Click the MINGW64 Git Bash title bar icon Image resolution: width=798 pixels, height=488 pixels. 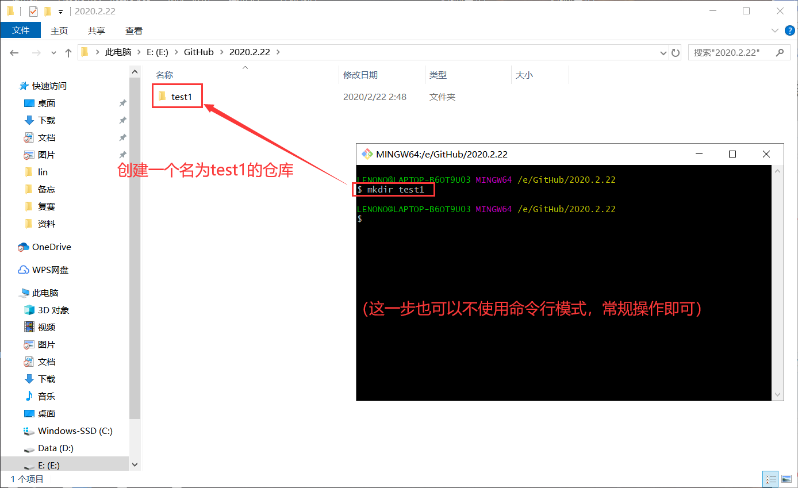click(366, 153)
